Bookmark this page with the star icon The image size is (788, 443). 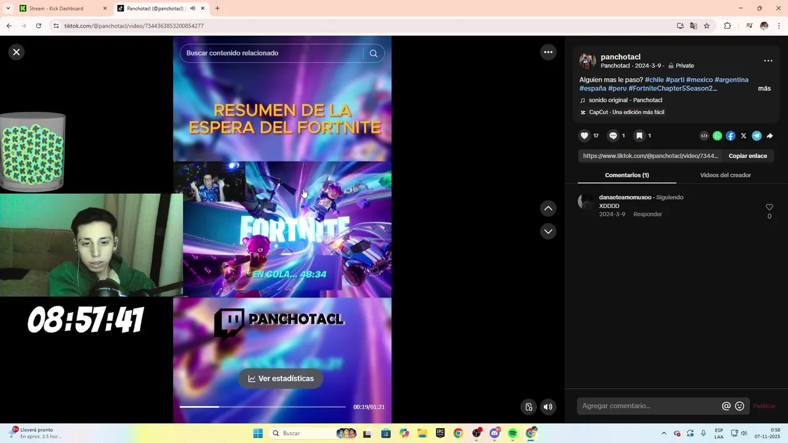pos(707,26)
